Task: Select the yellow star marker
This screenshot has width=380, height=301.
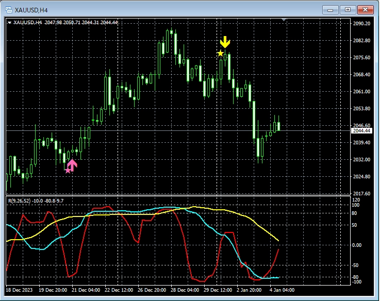Action: (220, 54)
